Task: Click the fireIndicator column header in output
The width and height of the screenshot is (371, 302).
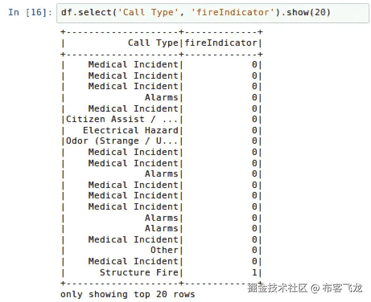Action: click(x=221, y=43)
